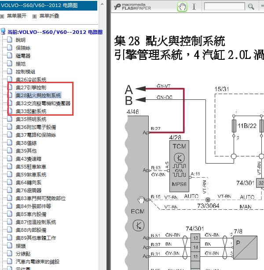
Task: Open 集85車內設備 in the tree
Action: point(31,214)
